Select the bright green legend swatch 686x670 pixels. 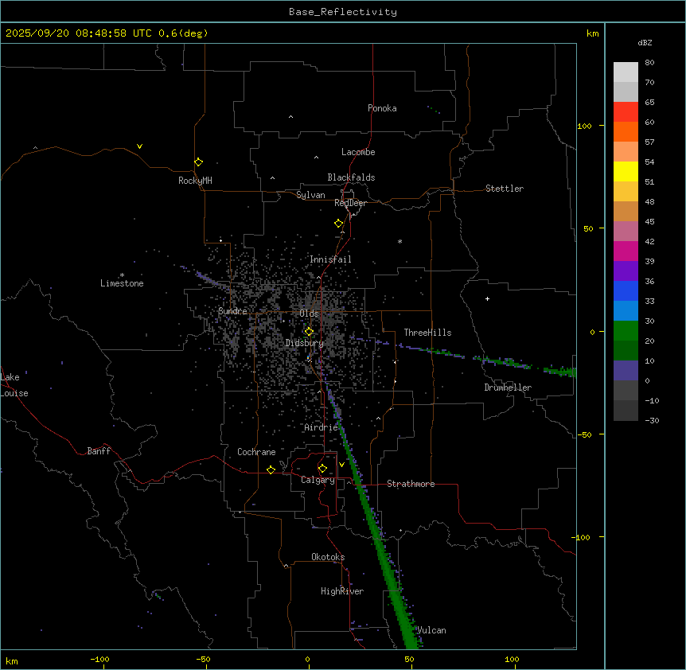pos(626,330)
